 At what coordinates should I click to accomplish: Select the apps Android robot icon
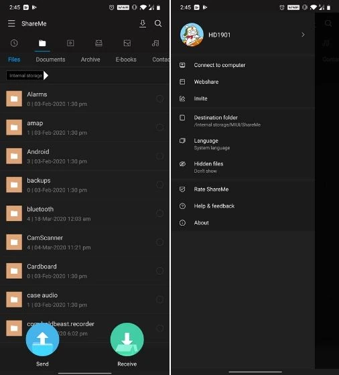coord(98,43)
